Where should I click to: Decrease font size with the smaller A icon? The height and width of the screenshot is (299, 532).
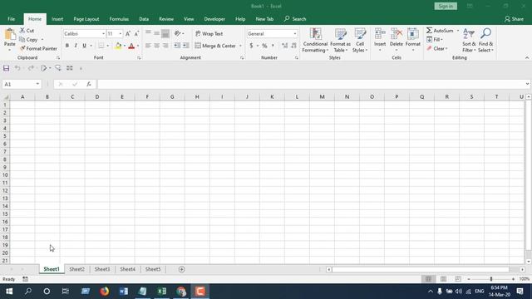click(x=136, y=33)
